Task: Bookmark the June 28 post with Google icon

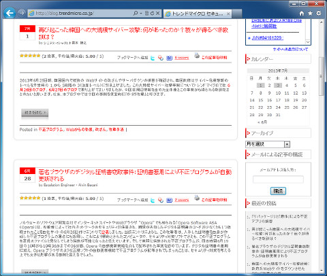Action: [161, 201]
